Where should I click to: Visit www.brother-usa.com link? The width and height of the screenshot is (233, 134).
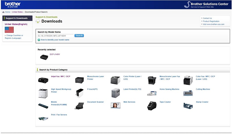tap(213, 24)
